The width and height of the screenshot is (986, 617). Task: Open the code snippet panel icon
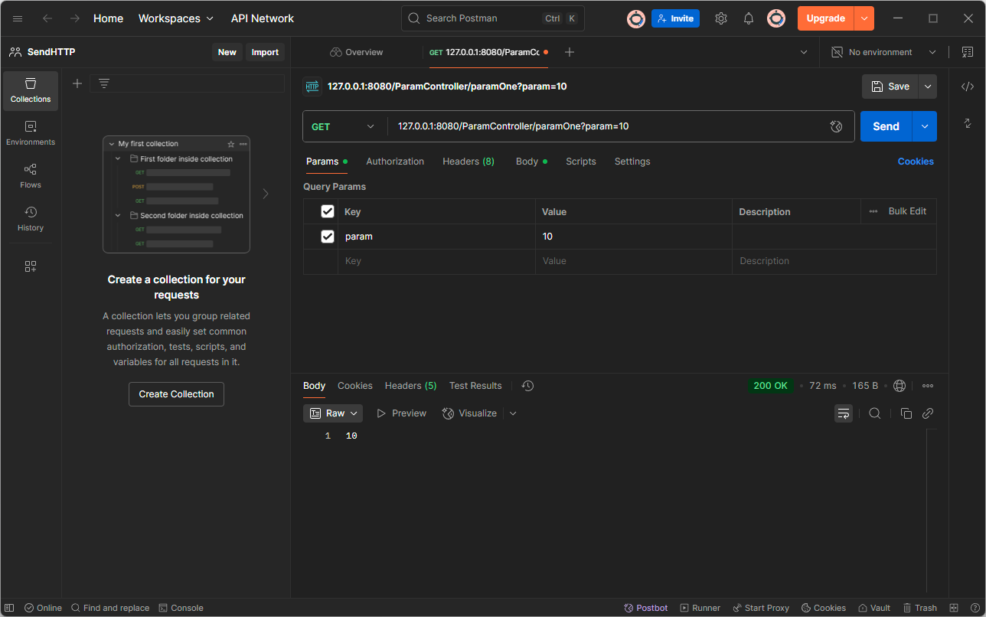pos(968,87)
